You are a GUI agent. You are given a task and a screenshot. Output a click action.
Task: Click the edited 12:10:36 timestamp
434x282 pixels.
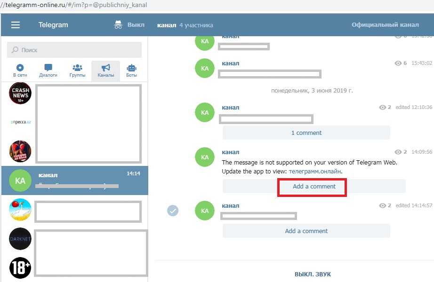(414, 107)
